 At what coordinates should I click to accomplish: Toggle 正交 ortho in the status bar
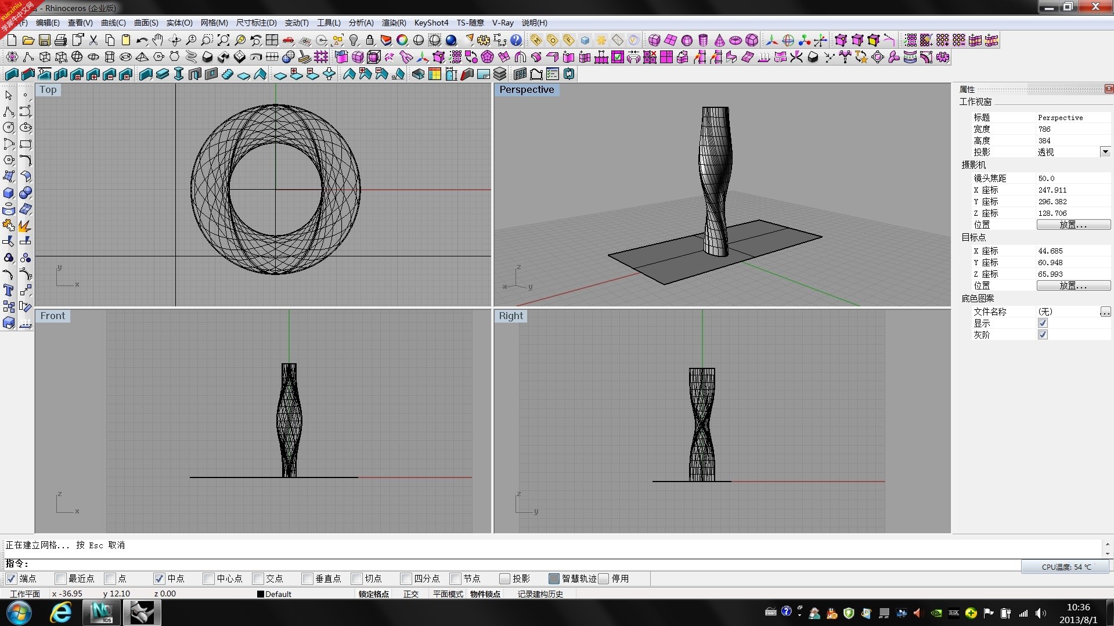coord(411,594)
